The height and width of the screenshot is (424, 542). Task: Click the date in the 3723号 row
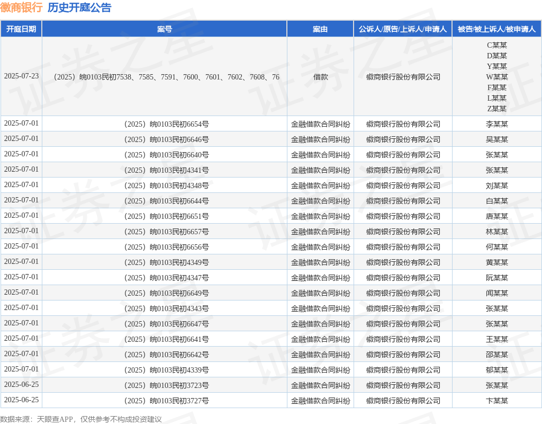pyautogui.click(x=21, y=385)
